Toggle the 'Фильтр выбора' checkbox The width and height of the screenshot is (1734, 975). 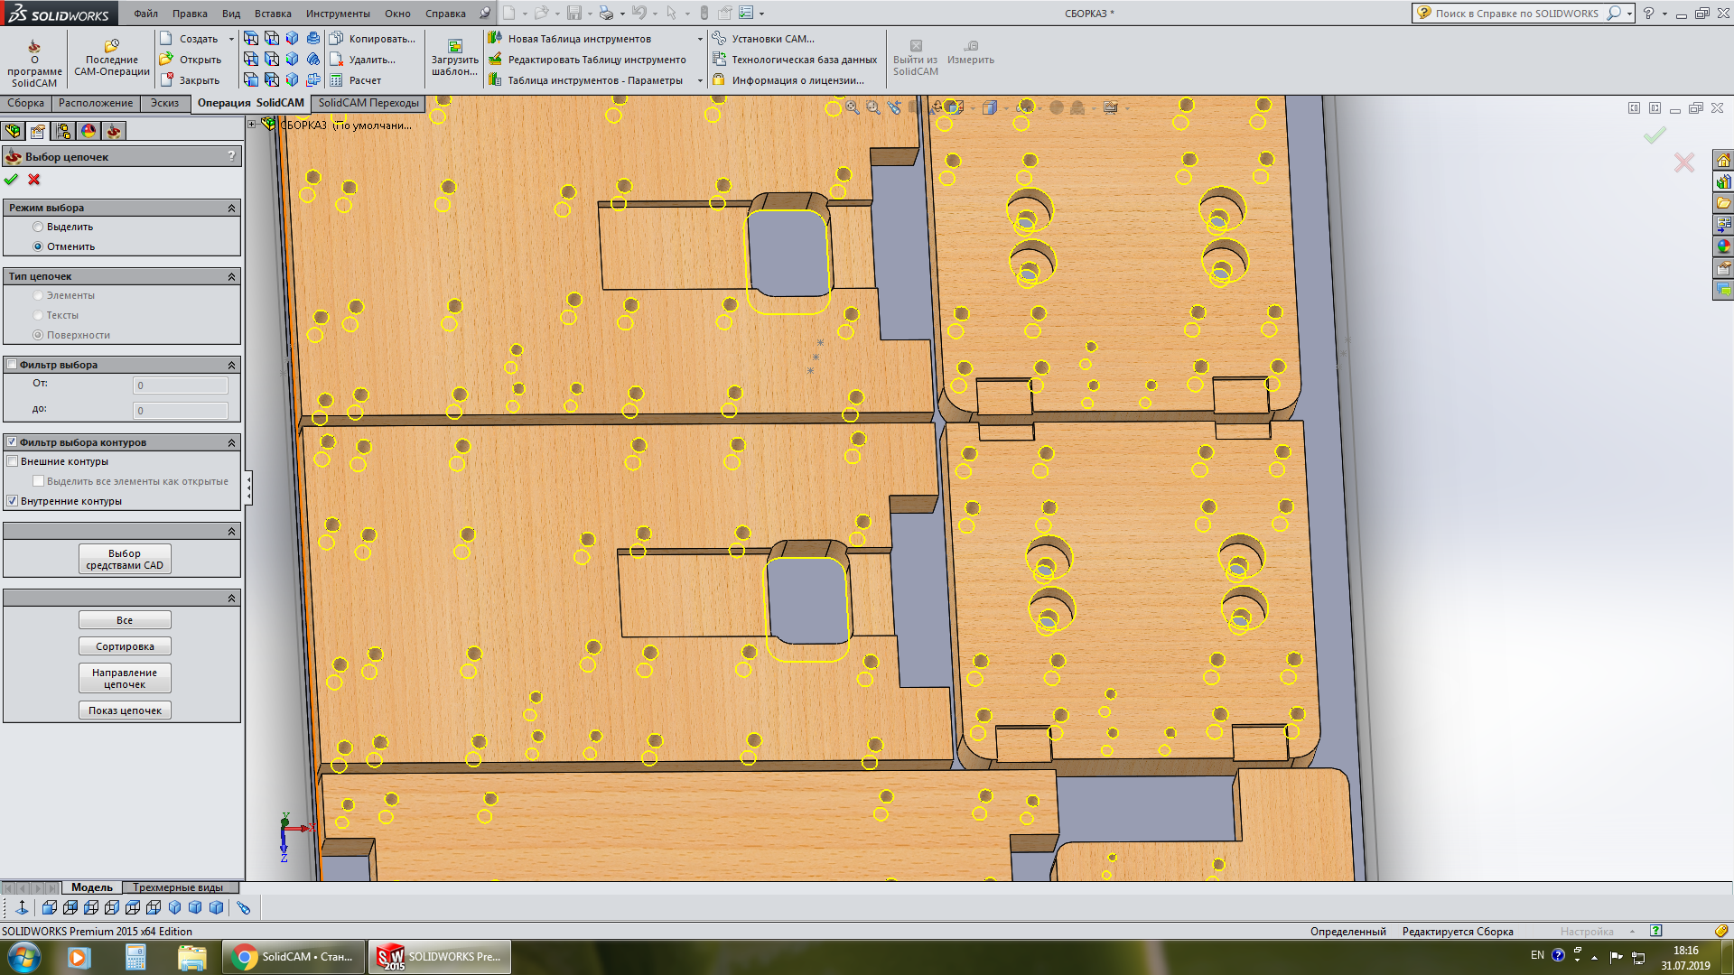click(13, 365)
